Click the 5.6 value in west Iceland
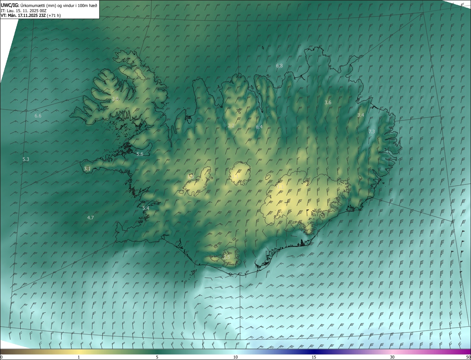This screenshot has width=471, height=360. (140, 154)
